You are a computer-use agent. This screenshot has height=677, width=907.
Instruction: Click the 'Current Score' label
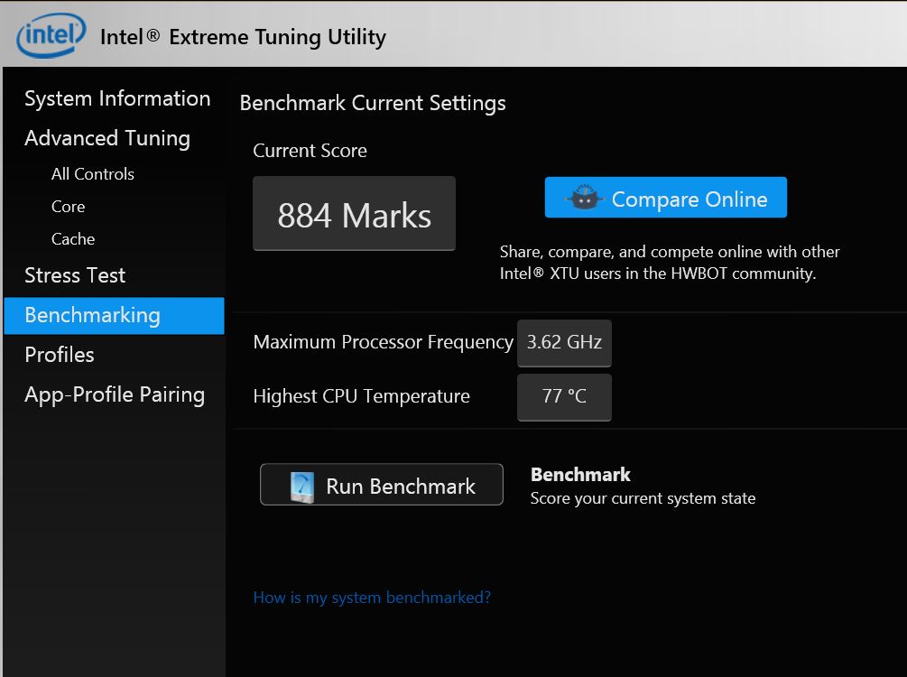coord(310,151)
